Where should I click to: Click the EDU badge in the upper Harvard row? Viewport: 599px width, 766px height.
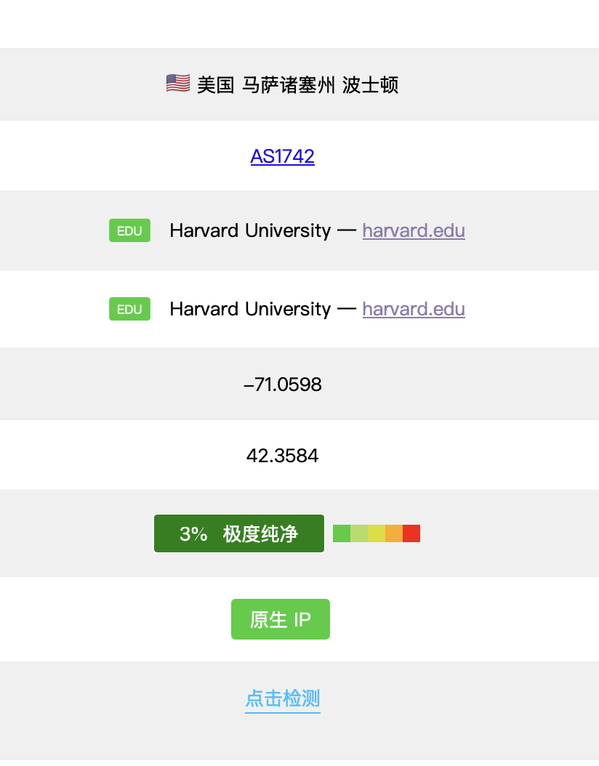[x=129, y=230]
